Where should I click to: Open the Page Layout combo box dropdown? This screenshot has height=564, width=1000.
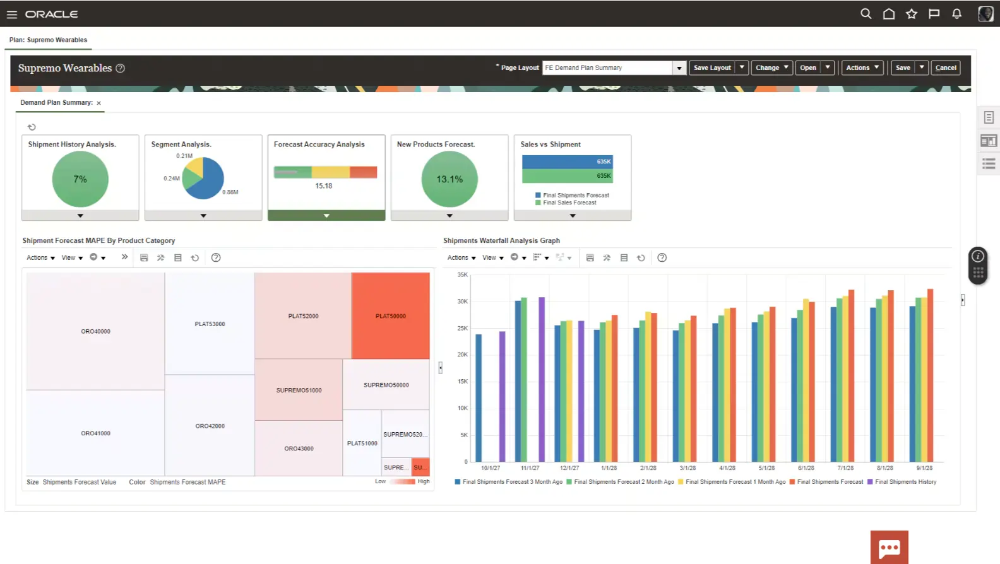679,68
